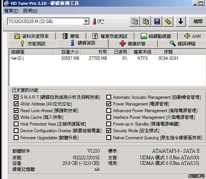This screenshot has height=179, width=206.
Task: Click the HD Tune Pro title bar icon
Action: click(x=7, y=3)
